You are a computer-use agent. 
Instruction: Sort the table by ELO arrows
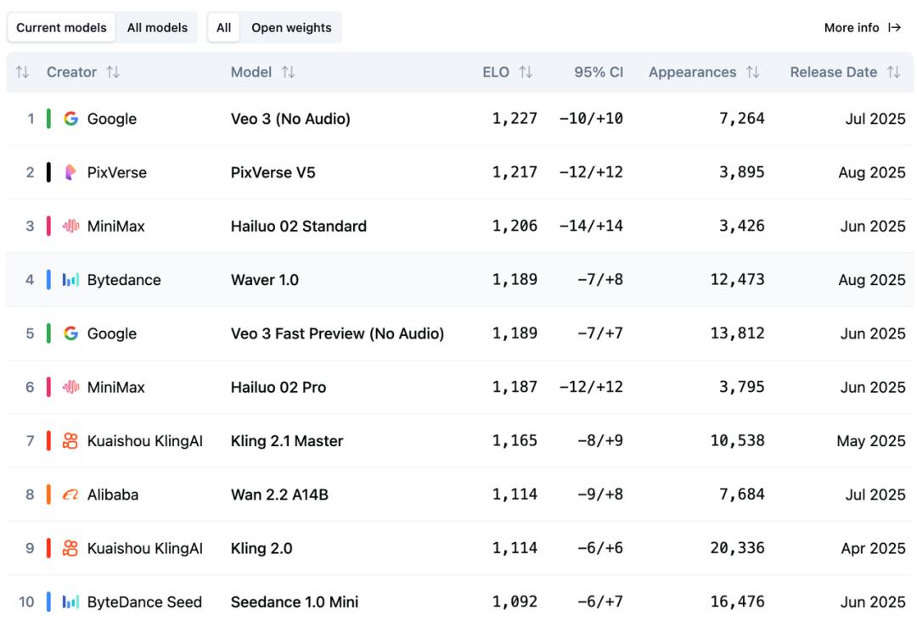tap(526, 72)
